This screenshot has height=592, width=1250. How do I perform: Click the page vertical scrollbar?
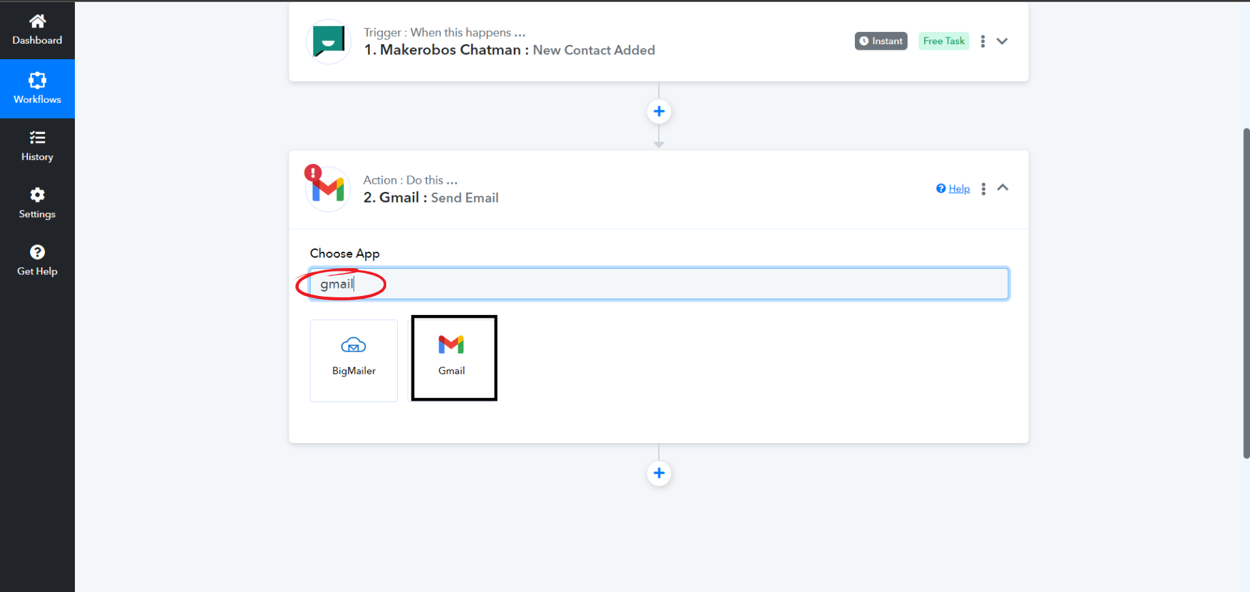(x=1246, y=293)
